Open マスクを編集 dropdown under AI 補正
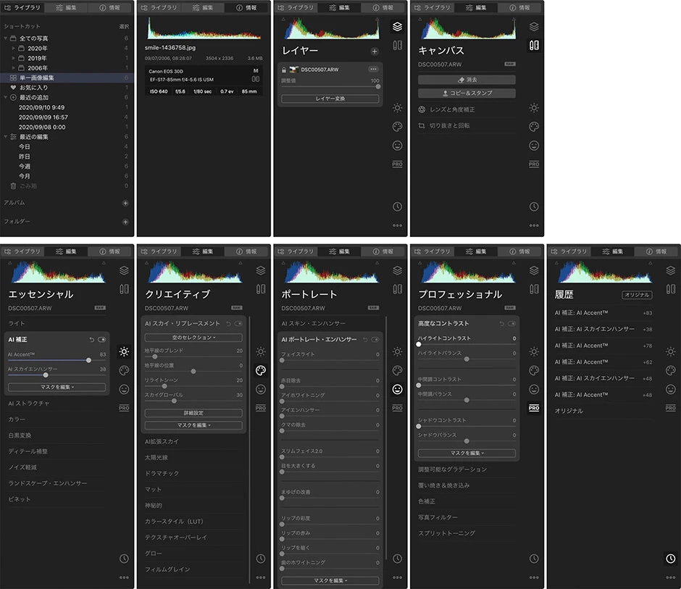Image resolution: width=681 pixels, height=589 pixels. pos(57,387)
